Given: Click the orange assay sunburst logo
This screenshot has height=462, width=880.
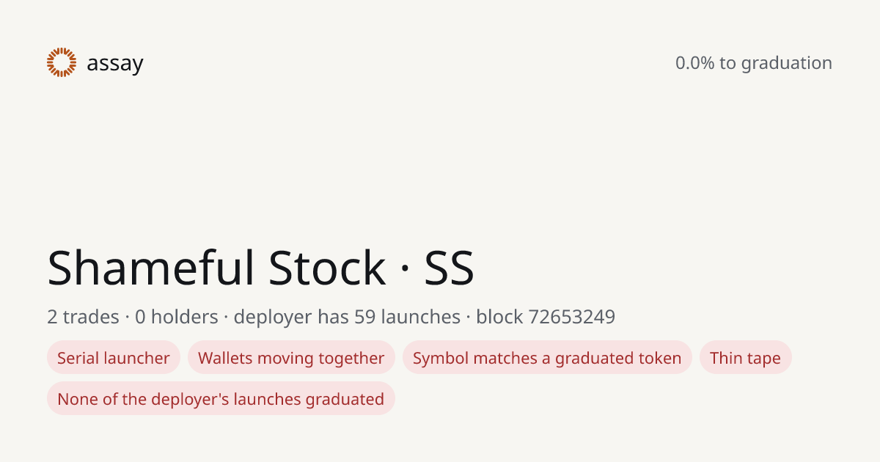Looking at the screenshot, I should pyautogui.click(x=62, y=62).
